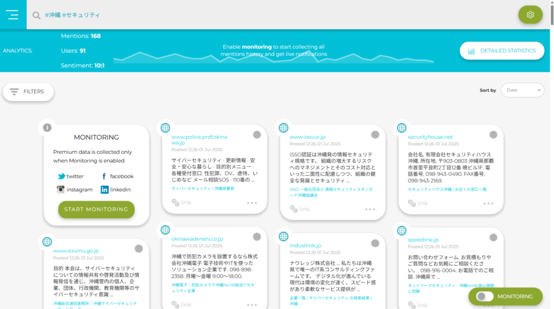The width and height of the screenshot is (554, 309).
Task: Click the filter lines icon
Action: (x=14, y=92)
